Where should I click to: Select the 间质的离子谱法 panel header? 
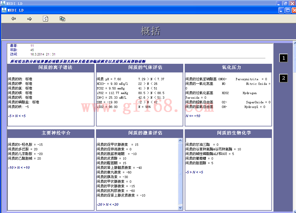coord(51,68)
